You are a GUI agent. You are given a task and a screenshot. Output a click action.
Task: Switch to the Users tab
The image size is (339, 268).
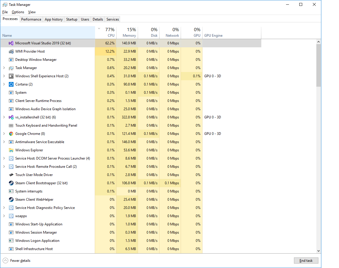(85, 19)
